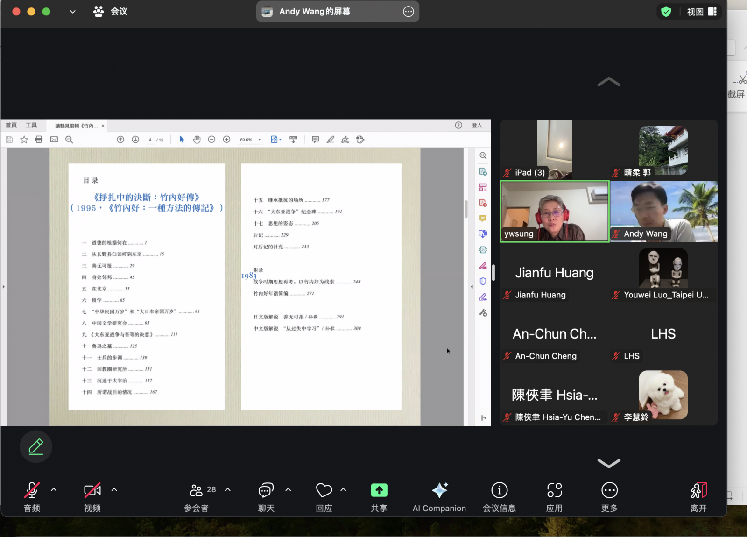
Task: Open the More options menu
Action: pyautogui.click(x=609, y=490)
